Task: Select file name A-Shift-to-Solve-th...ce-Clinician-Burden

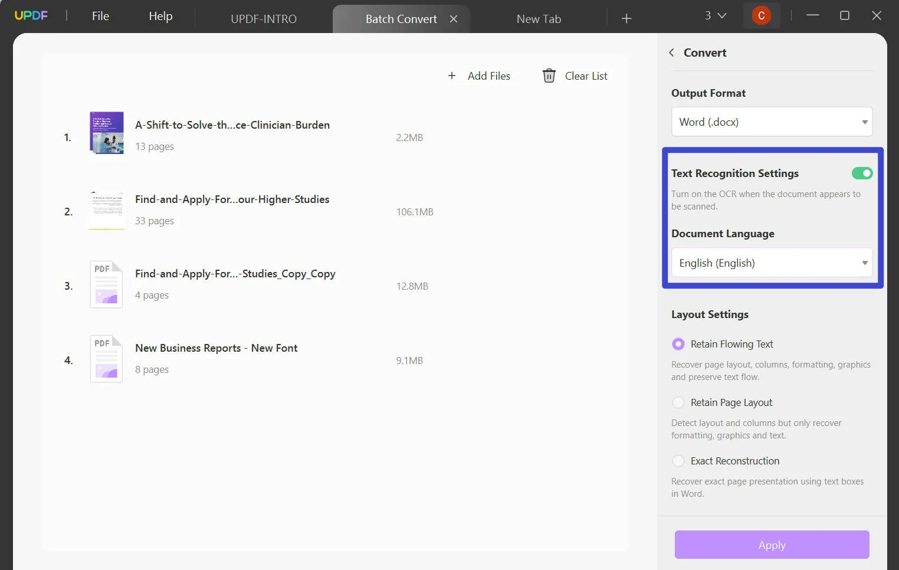Action: [x=232, y=125]
